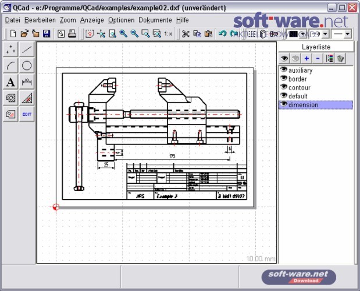Click the '173' dimension text in drawing
The height and width of the screenshot is (291, 360).
point(172,156)
